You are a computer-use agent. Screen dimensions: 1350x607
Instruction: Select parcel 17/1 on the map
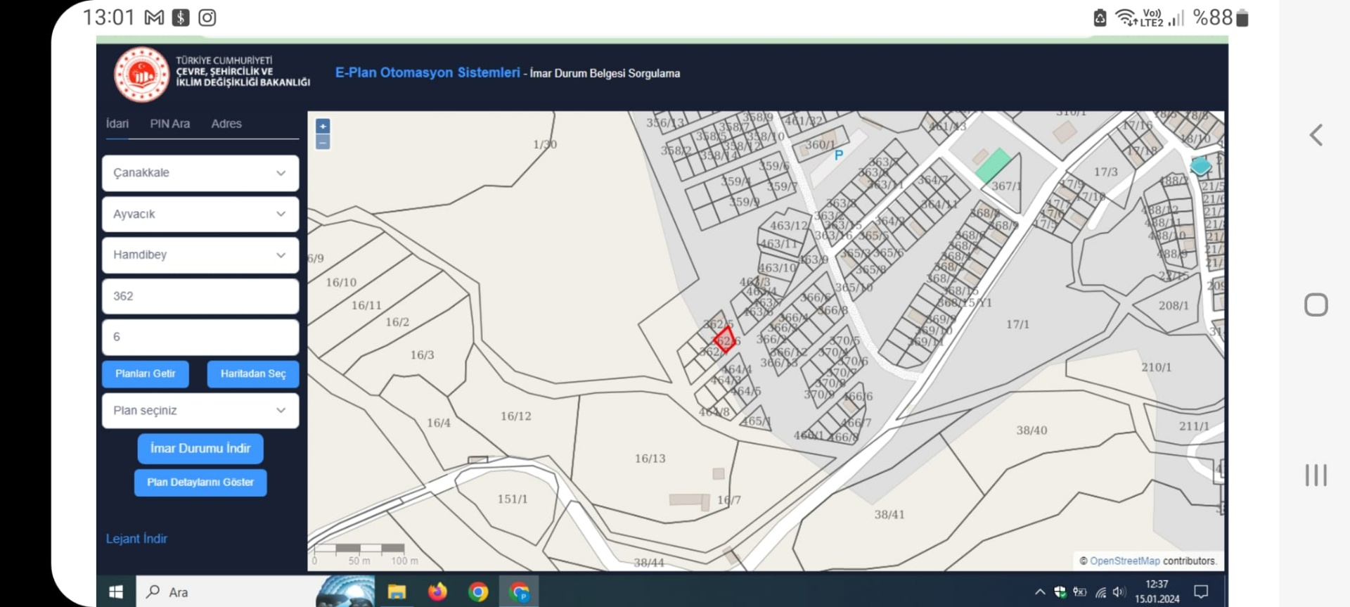pos(1017,324)
